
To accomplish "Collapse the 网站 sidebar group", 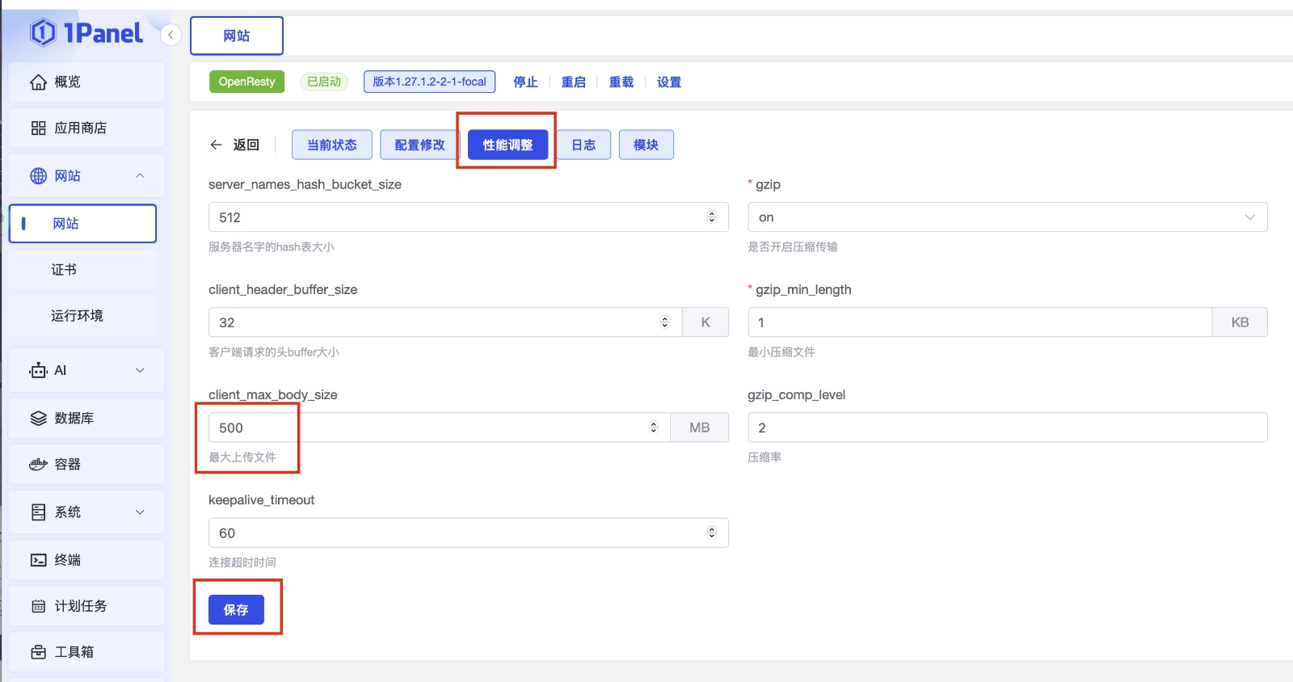I will coord(140,176).
